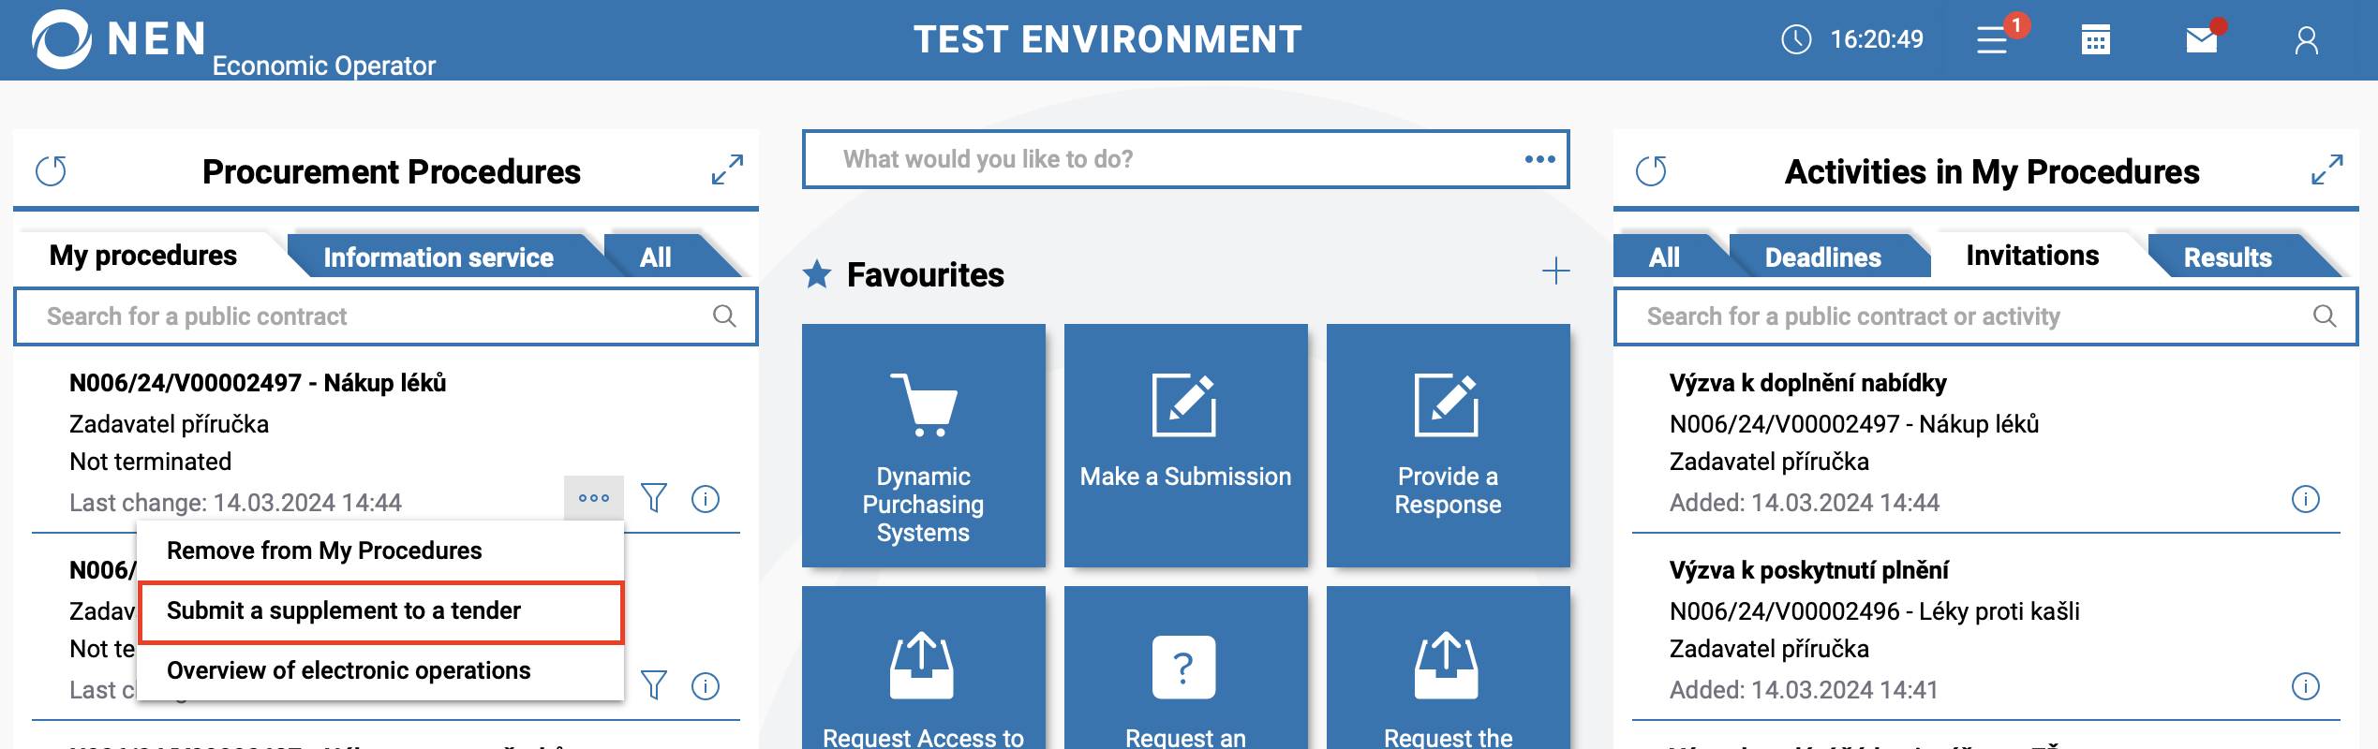Image resolution: width=2378 pixels, height=749 pixels.
Task: Open the calendar icon in header
Action: (2095, 40)
